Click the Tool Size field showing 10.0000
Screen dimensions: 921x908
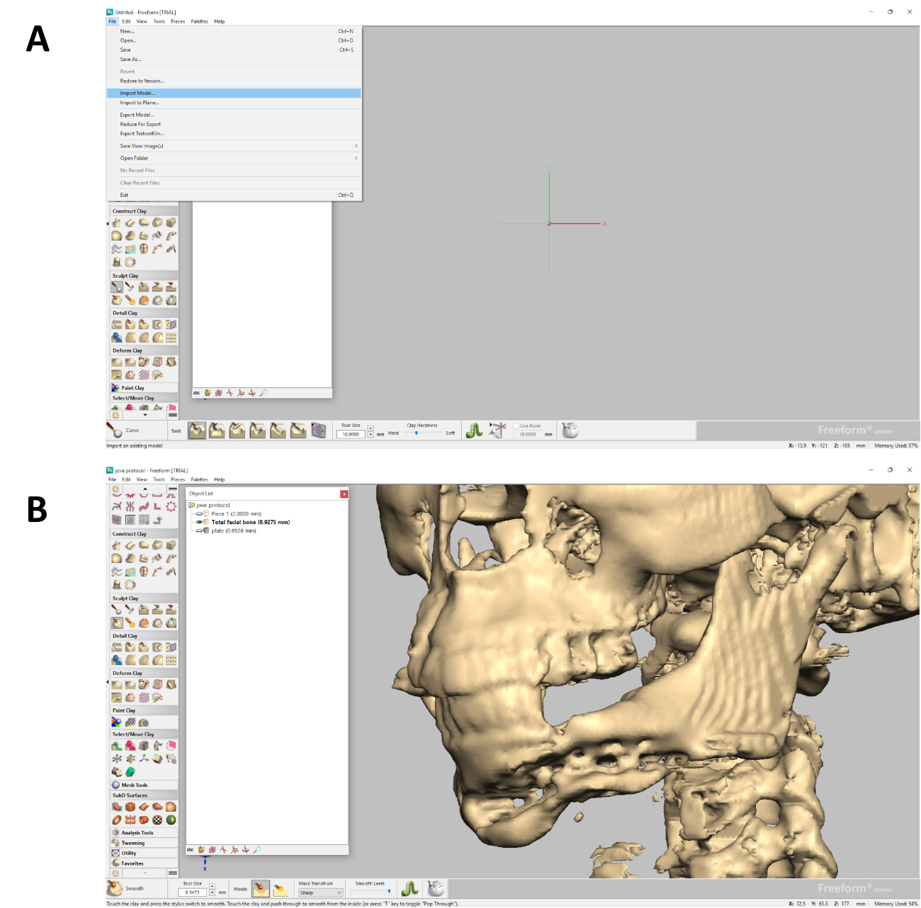click(351, 434)
